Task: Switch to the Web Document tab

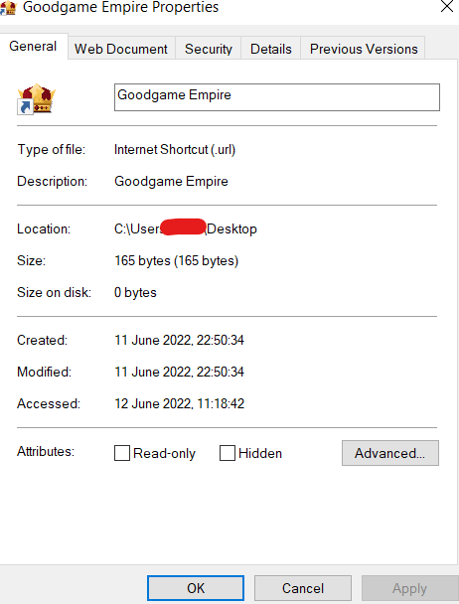Action: coord(121,49)
